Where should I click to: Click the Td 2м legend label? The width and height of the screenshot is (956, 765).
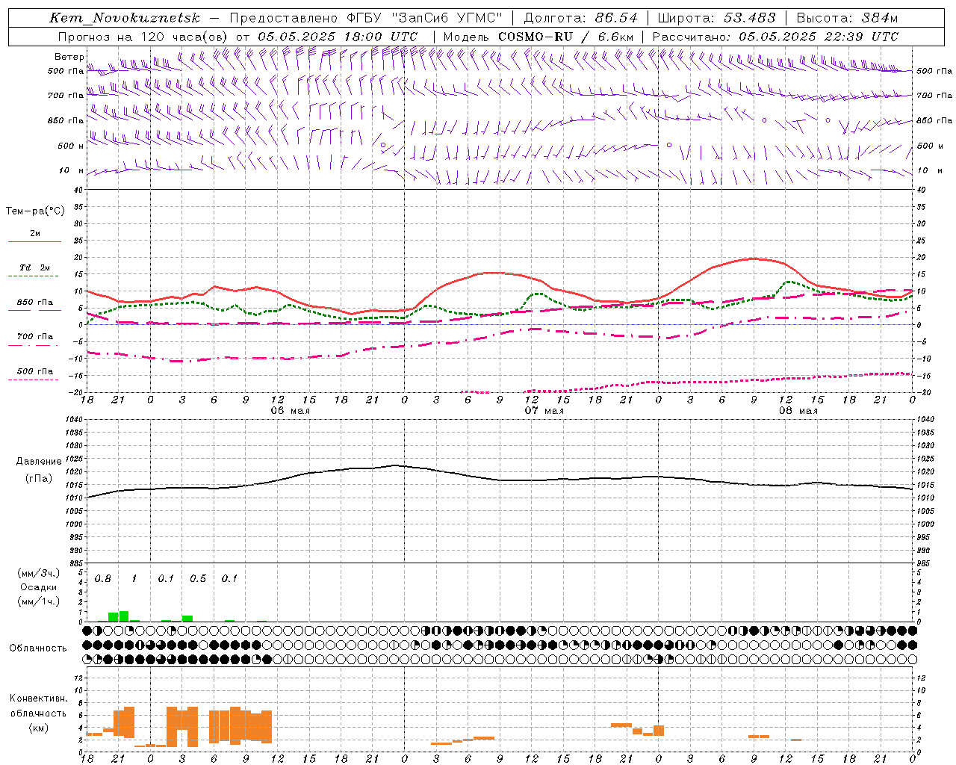34,267
